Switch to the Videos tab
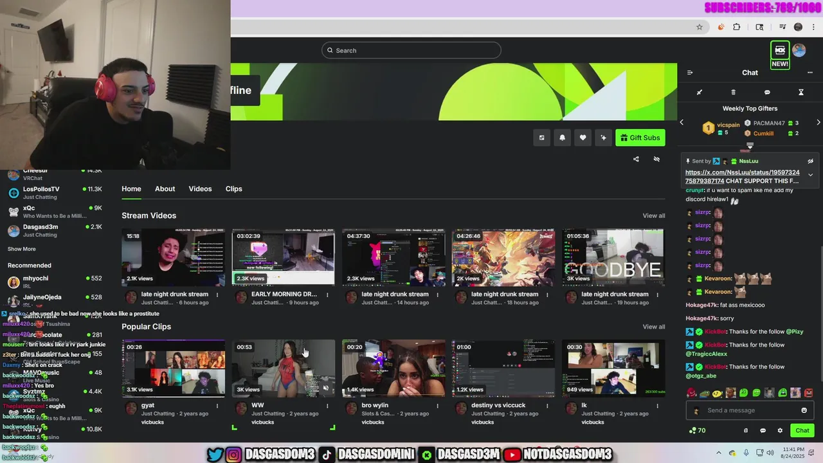Image resolution: width=823 pixels, height=463 pixels. pyautogui.click(x=200, y=188)
